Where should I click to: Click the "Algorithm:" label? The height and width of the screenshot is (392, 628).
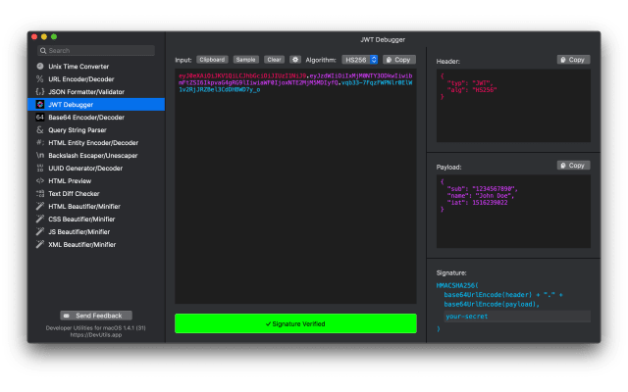coord(321,60)
